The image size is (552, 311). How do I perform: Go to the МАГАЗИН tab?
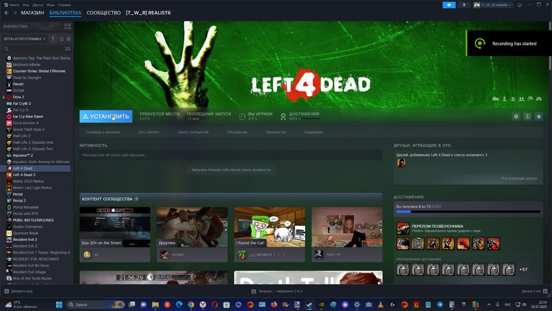pos(32,13)
